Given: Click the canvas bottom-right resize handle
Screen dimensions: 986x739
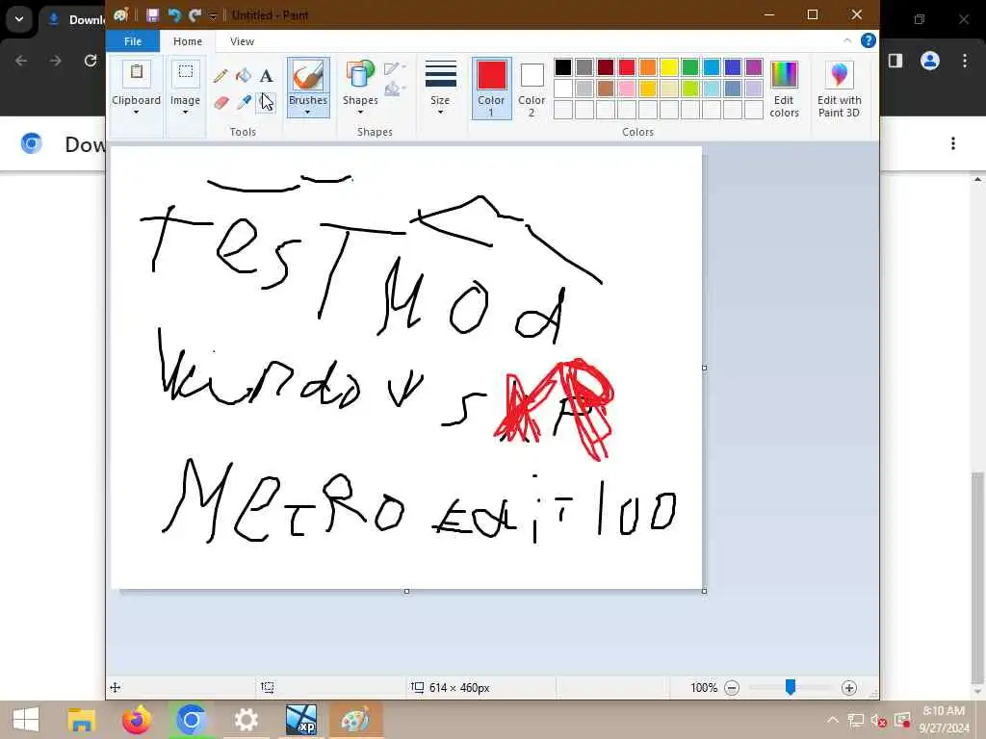Looking at the screenshot, I should [704, 592].
